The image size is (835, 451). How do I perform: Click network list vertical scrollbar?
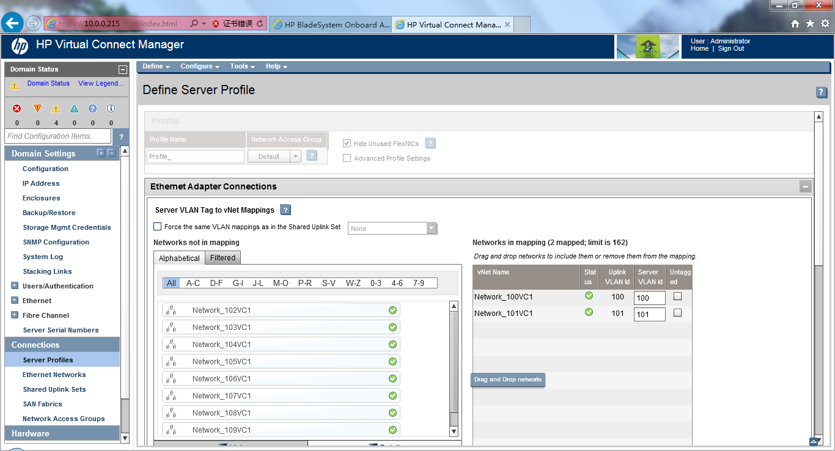coord(454,369)
